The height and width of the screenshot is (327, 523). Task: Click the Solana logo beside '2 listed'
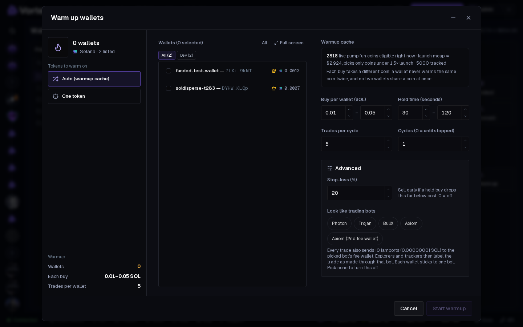click(75, 52)
